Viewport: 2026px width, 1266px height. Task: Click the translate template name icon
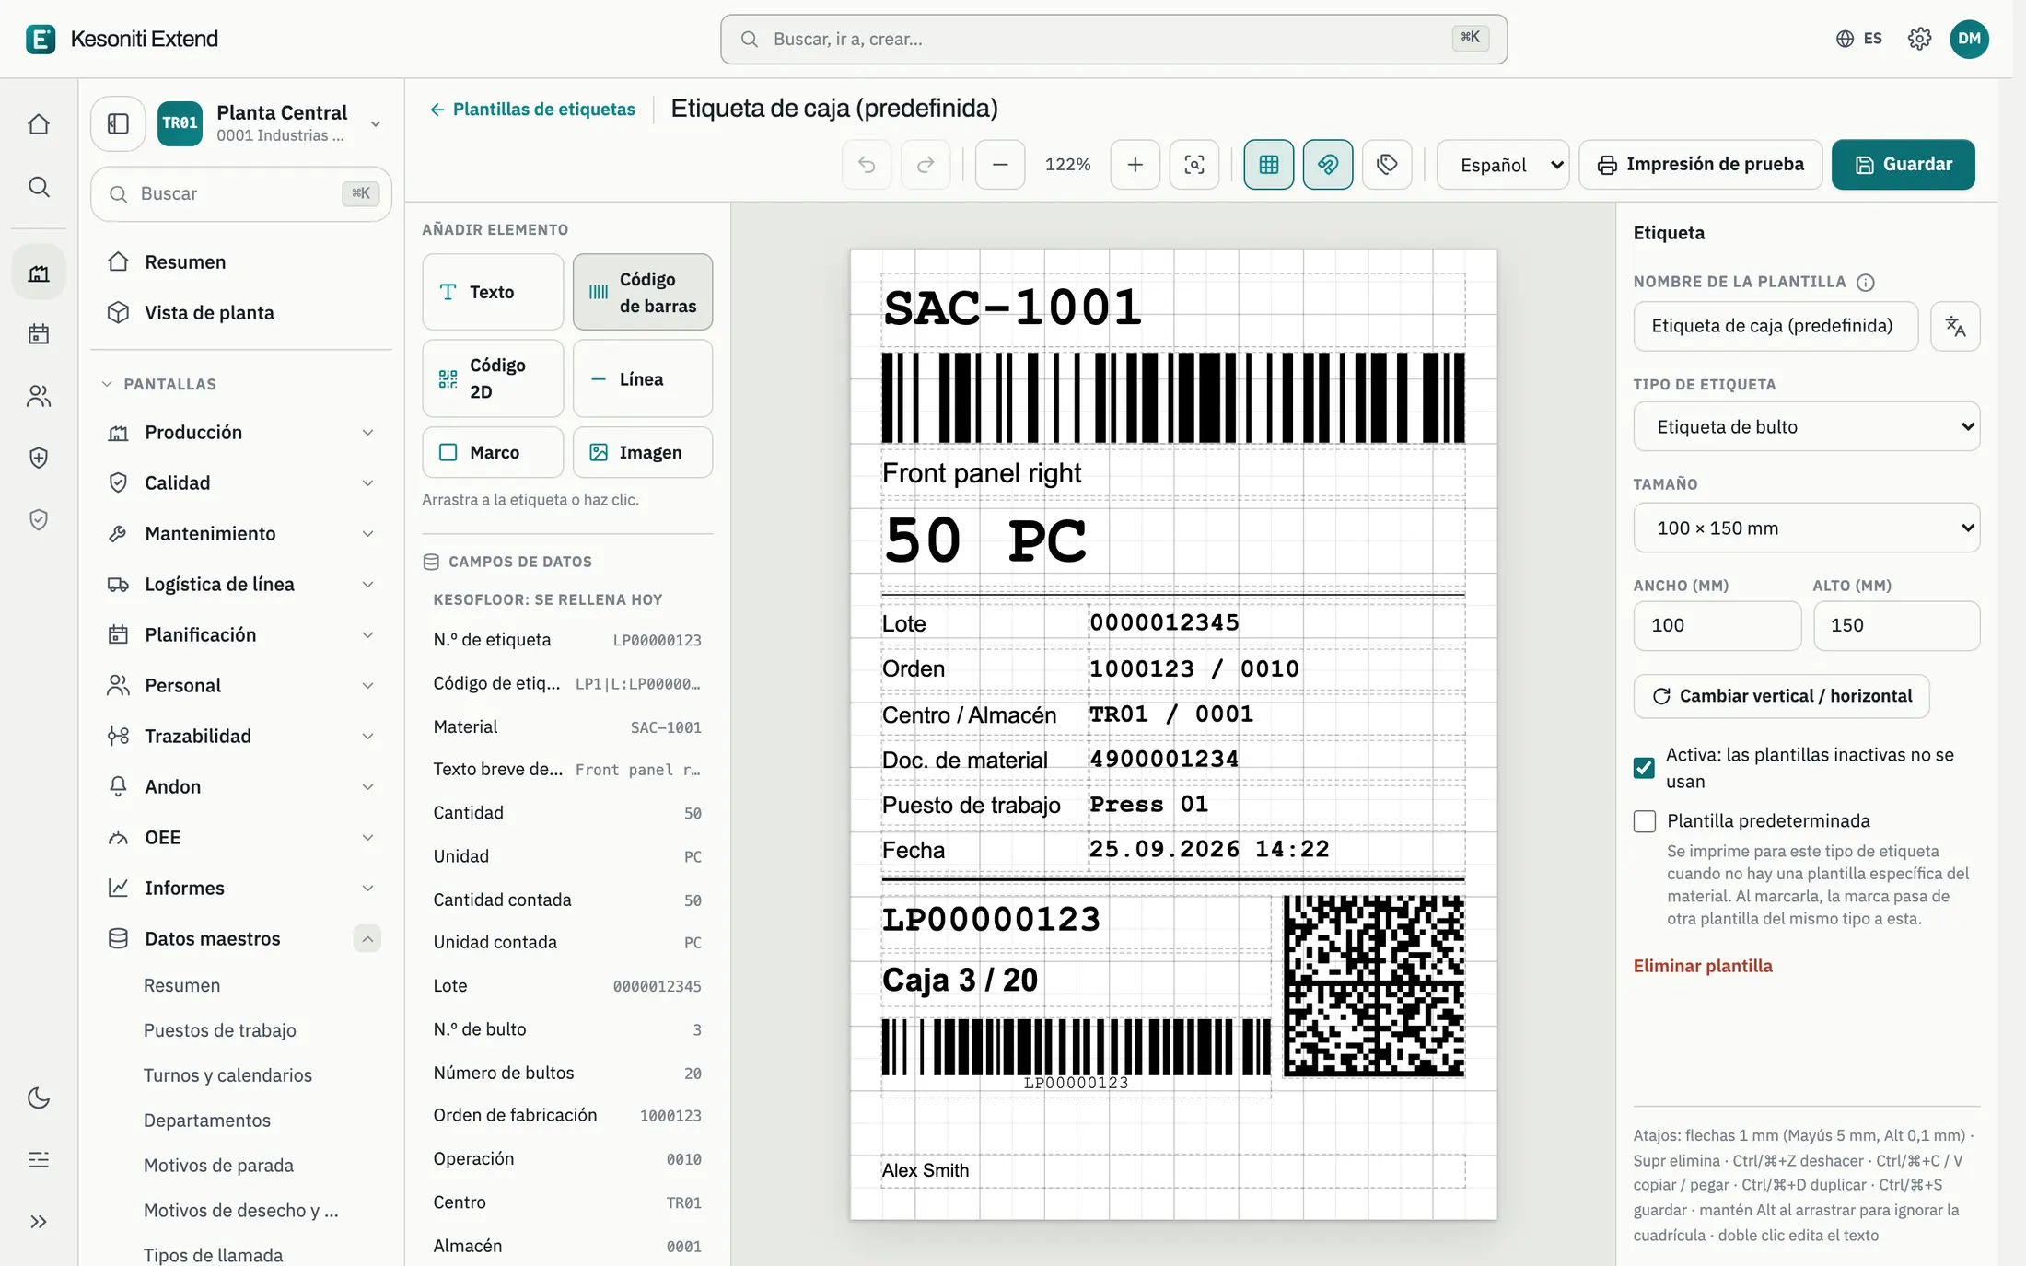[1955, 326]
